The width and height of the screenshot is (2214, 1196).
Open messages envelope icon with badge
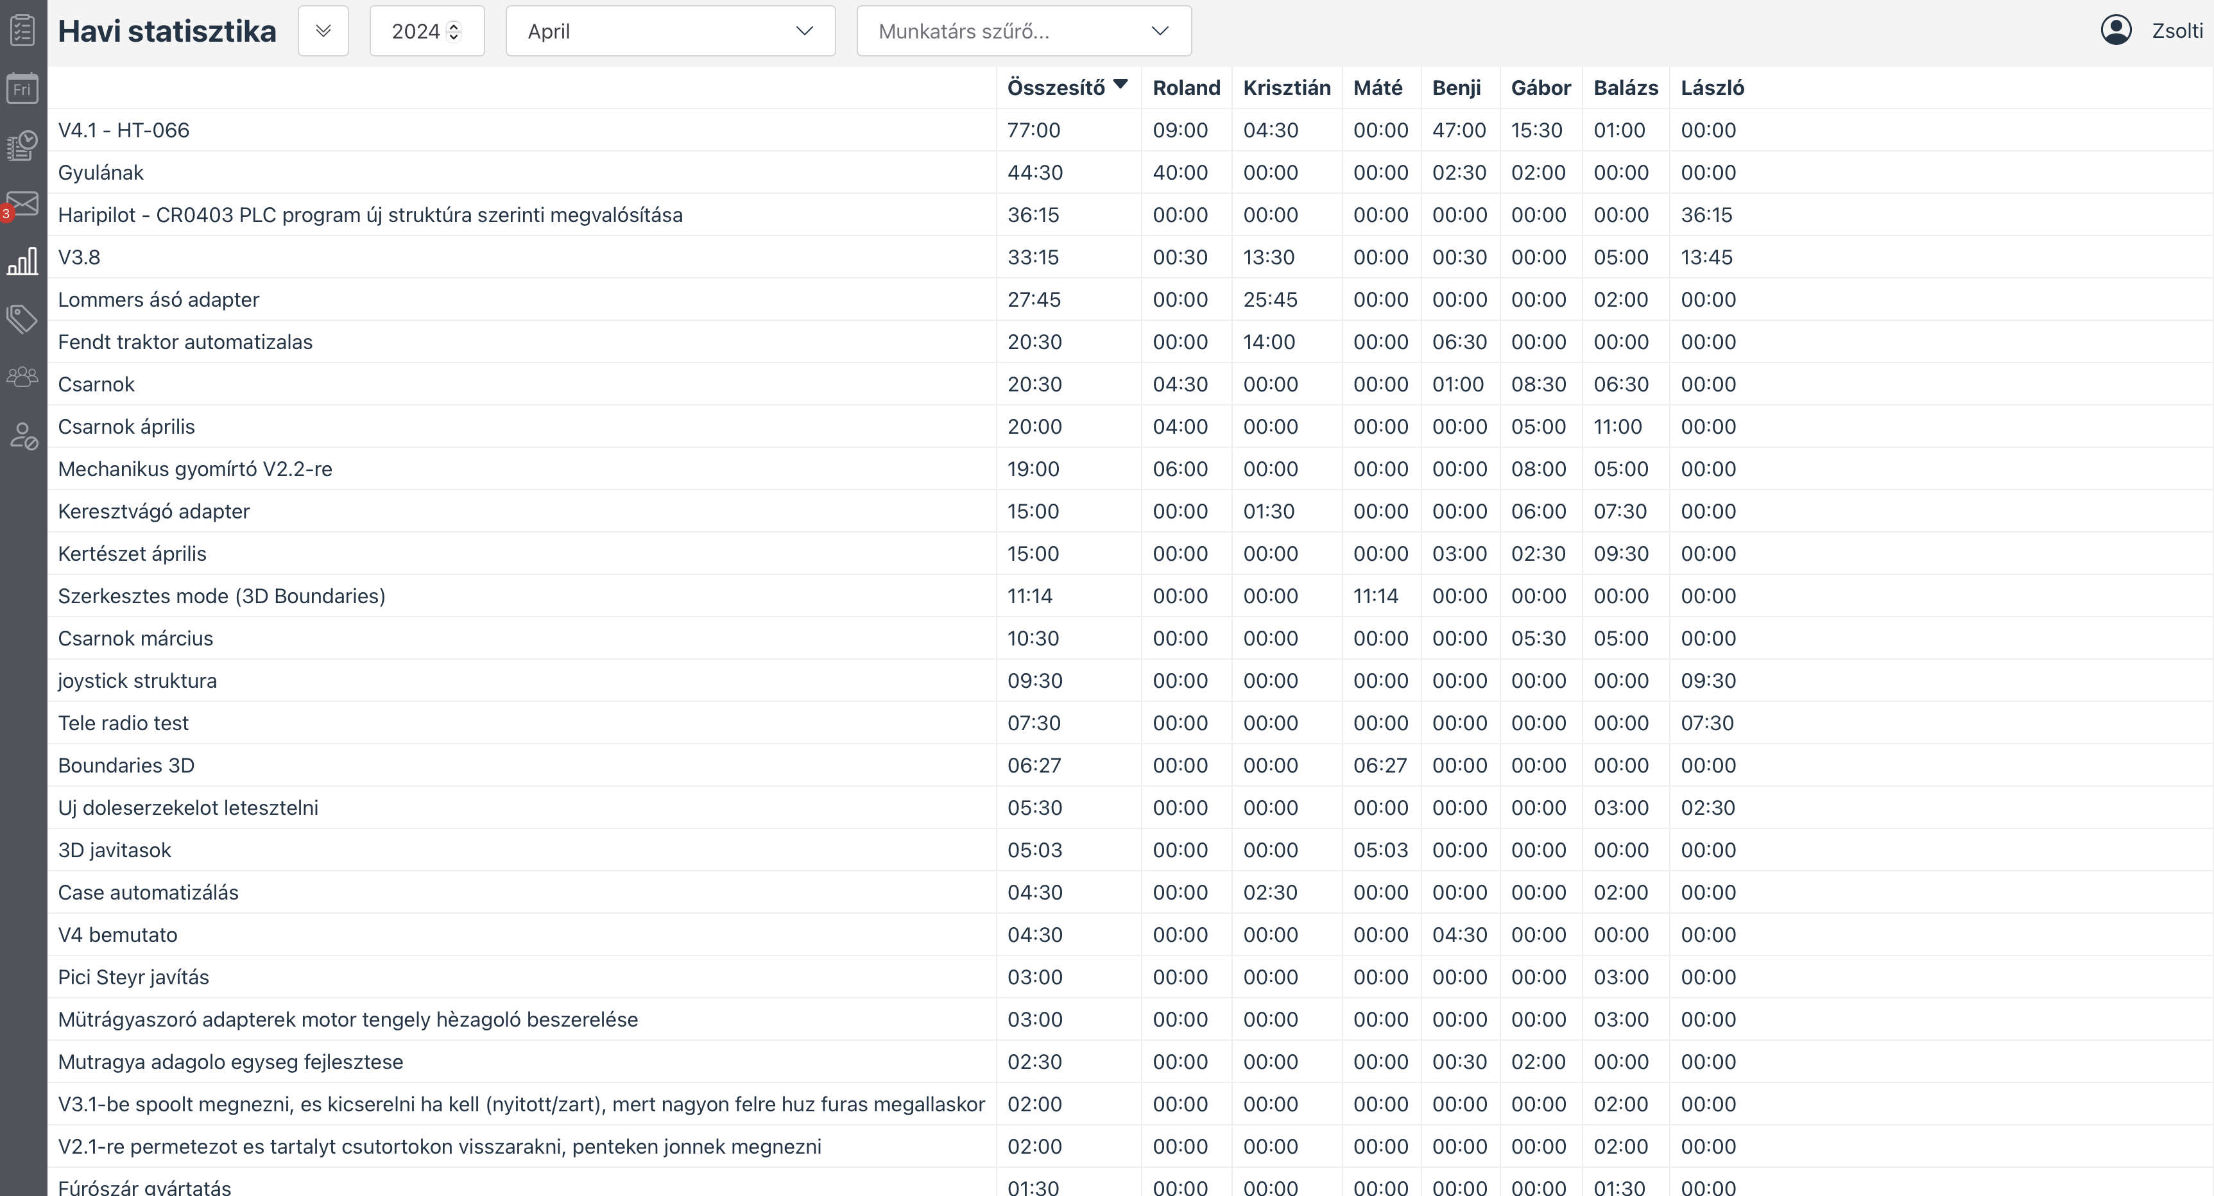pyautogui.click(x=22, y=203)
